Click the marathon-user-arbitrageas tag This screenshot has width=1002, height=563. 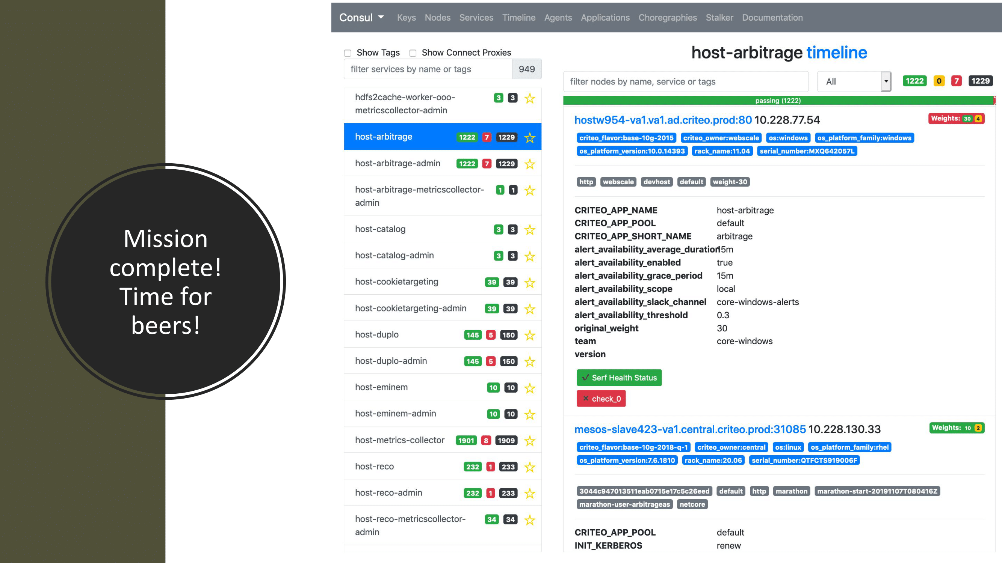(624, 504)
